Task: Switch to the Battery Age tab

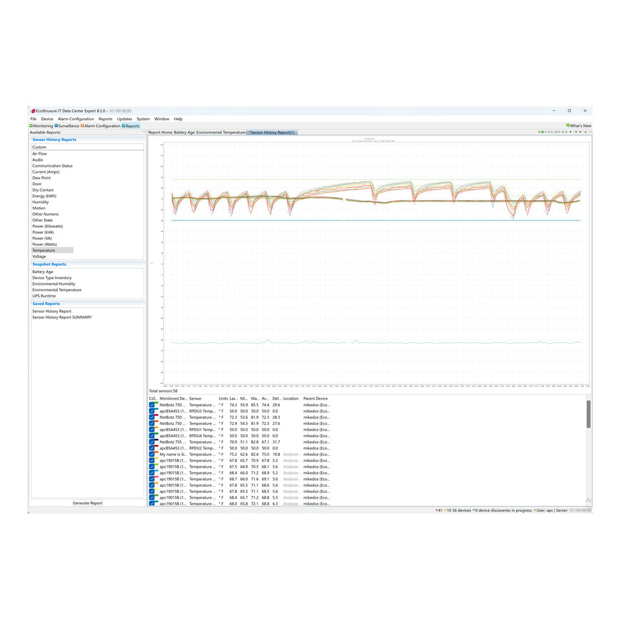Action: pos(184,133)
